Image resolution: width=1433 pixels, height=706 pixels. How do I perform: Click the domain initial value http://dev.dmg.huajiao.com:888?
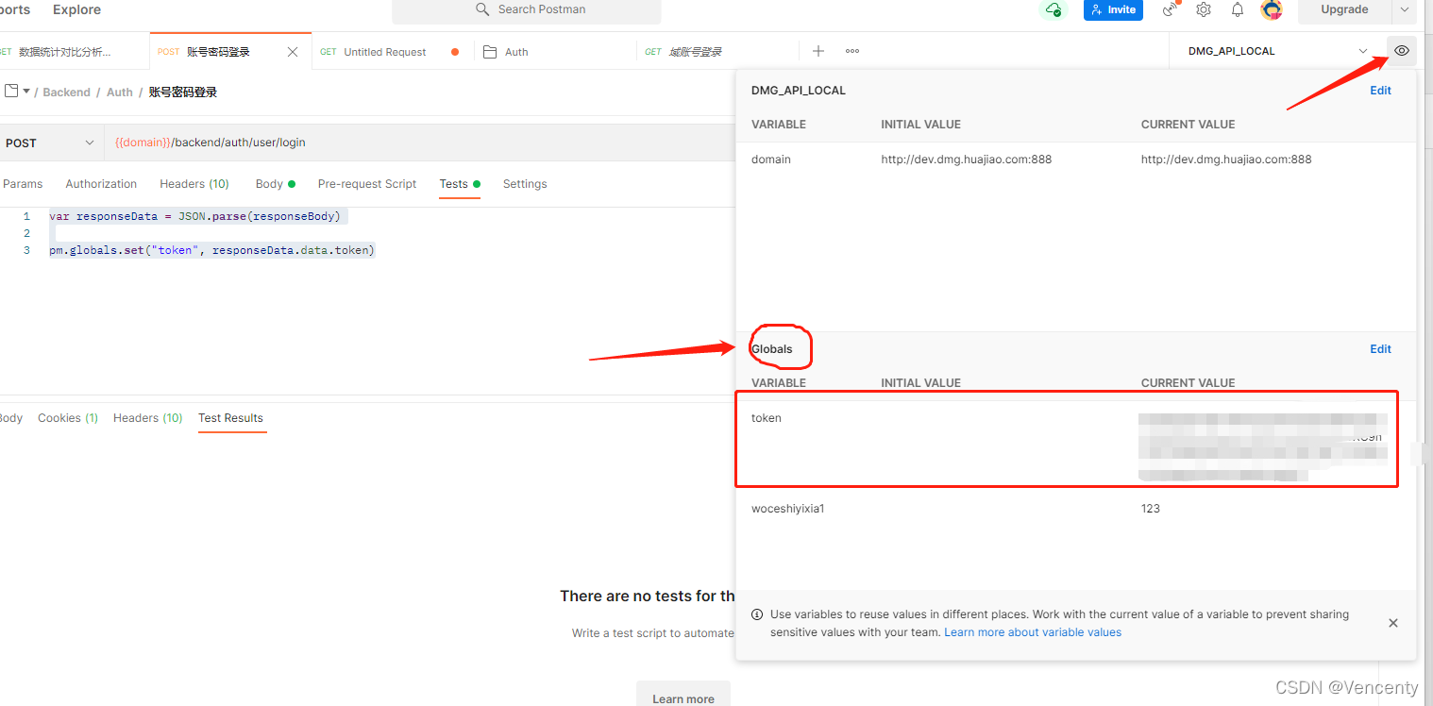click(966, 160)
